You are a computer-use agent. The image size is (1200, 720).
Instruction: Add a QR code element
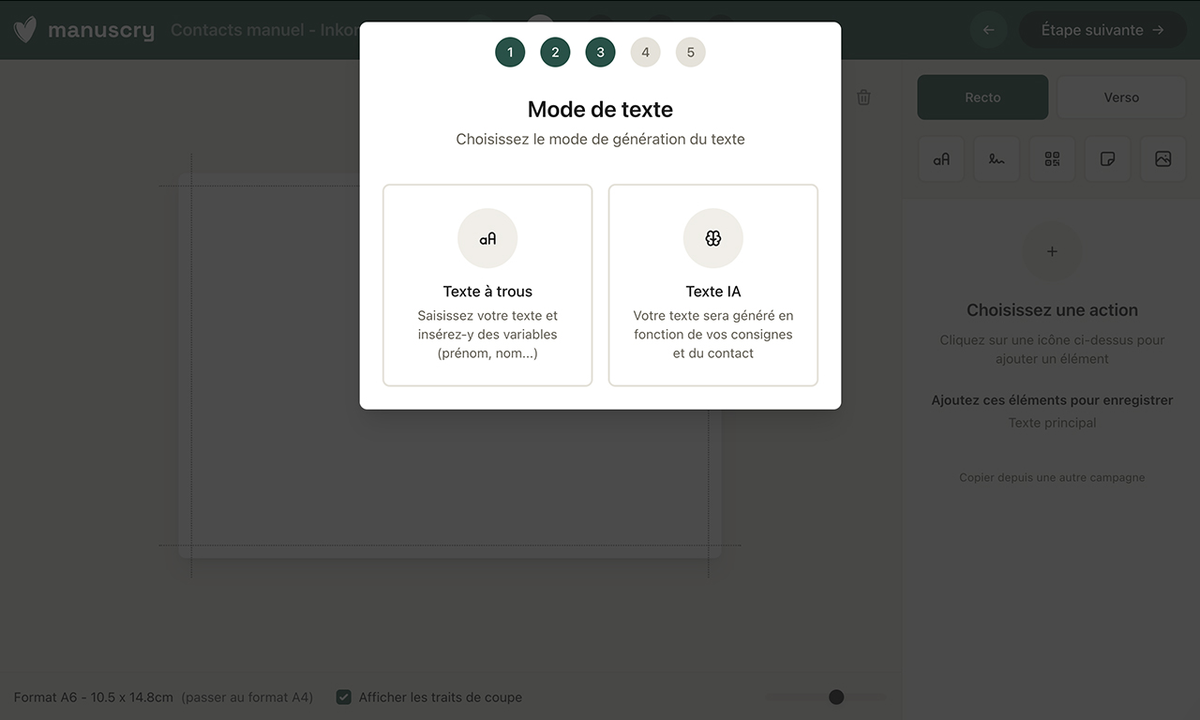1052,159
